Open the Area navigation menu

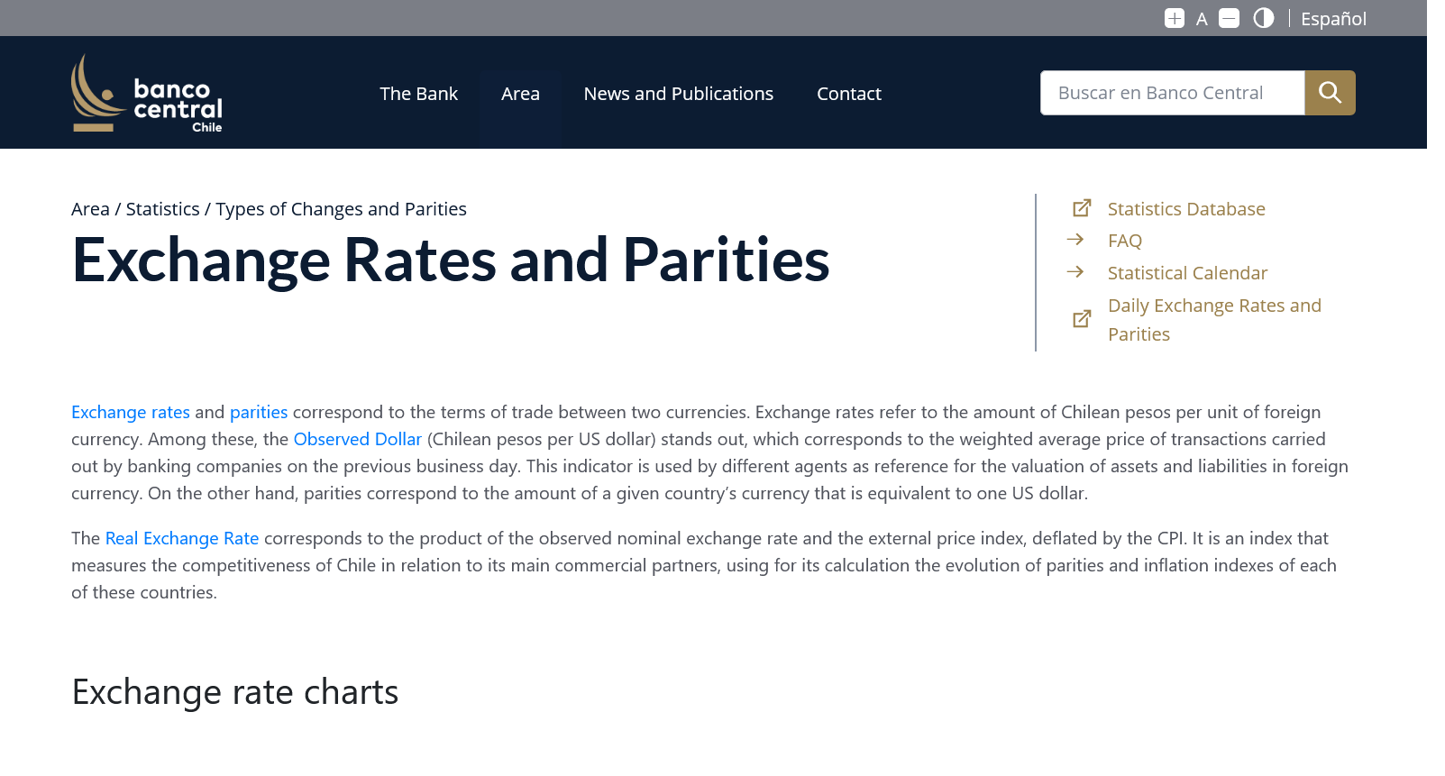pyautogui.click(x=520, y=94)
